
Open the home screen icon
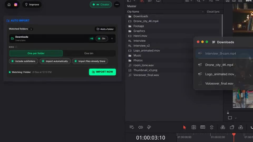click(x=9, y=4)
